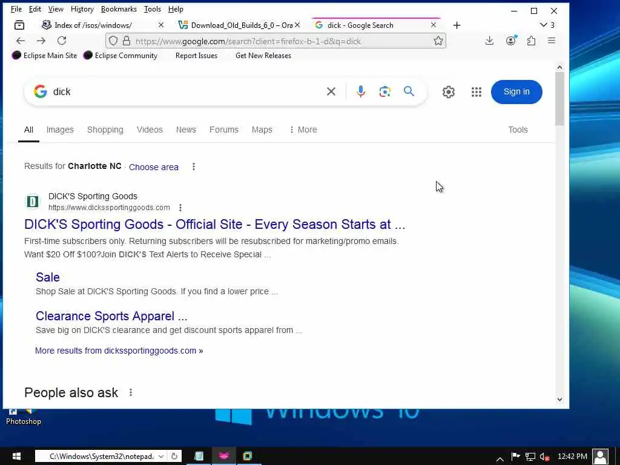Click the taskbar address refresh icon

tap(174, 457)
